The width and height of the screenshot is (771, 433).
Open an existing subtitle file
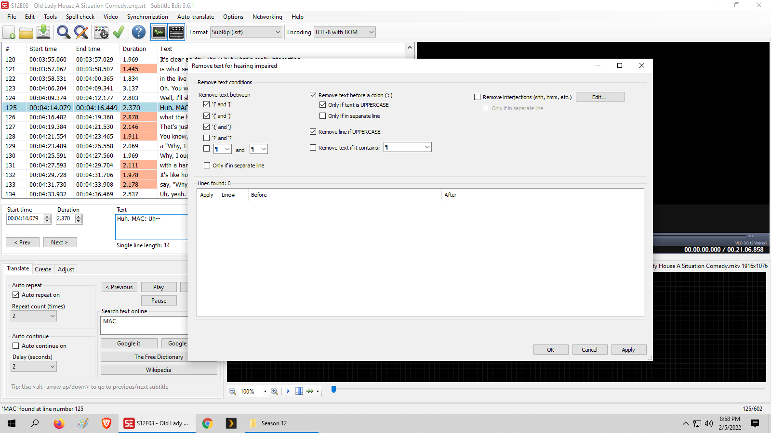[x=26, y=32]
